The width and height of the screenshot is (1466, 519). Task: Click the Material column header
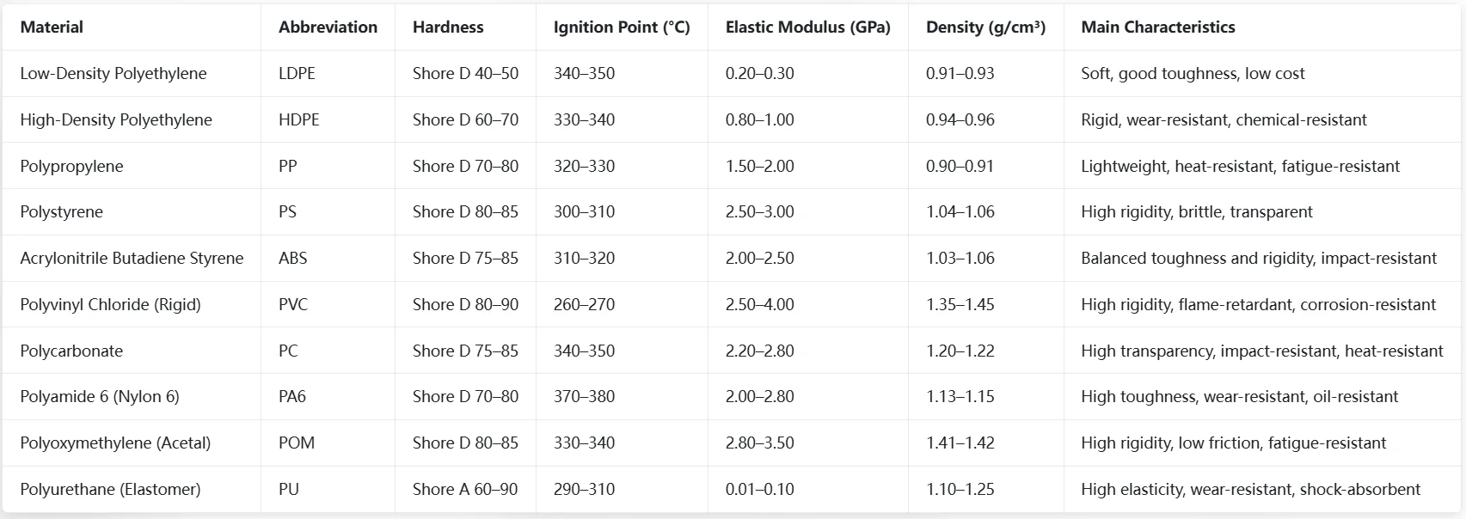[x=52, y=27]
